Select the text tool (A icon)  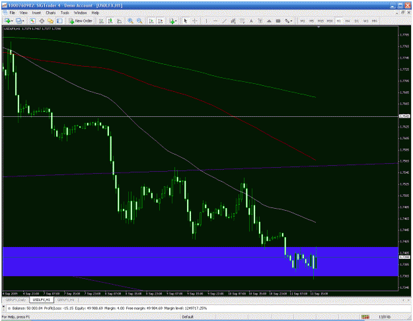tap(251, 20)
